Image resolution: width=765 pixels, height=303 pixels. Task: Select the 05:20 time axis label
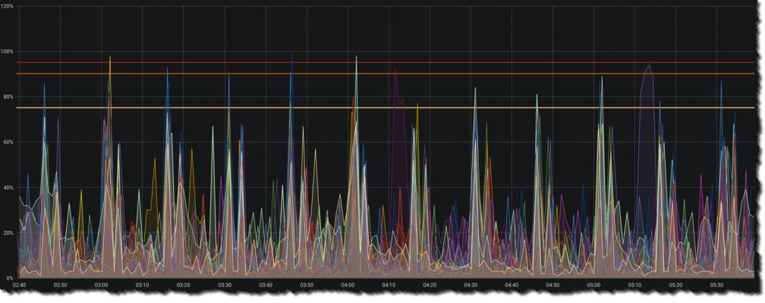coord(675,284)
